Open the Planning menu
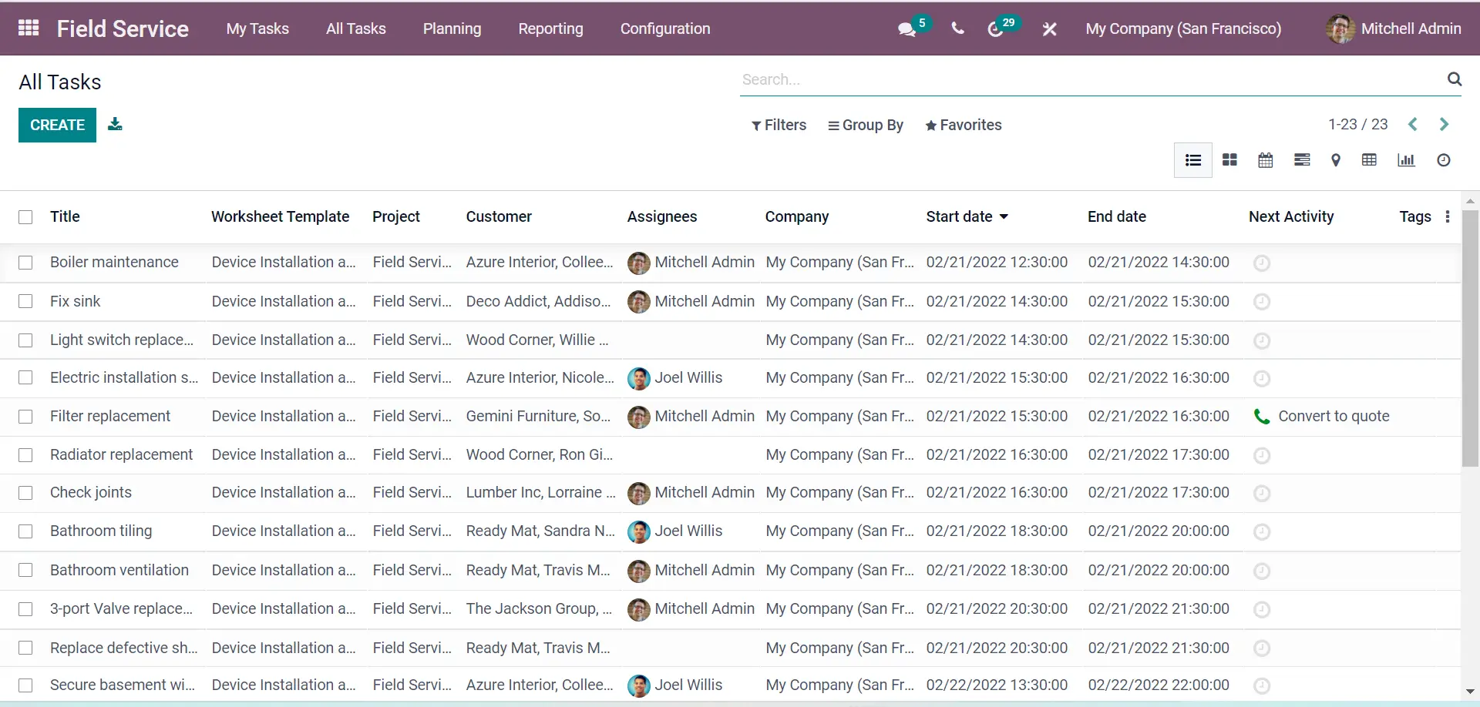The width and height of the screenshot is (1480, 707). pos(452,28)
